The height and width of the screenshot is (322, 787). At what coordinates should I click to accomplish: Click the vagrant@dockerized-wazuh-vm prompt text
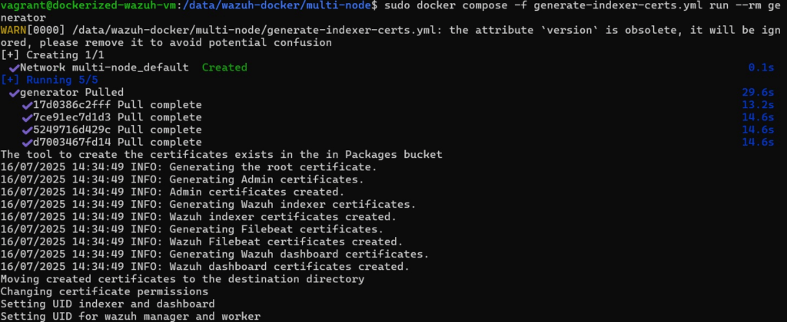tap(87, 5)
